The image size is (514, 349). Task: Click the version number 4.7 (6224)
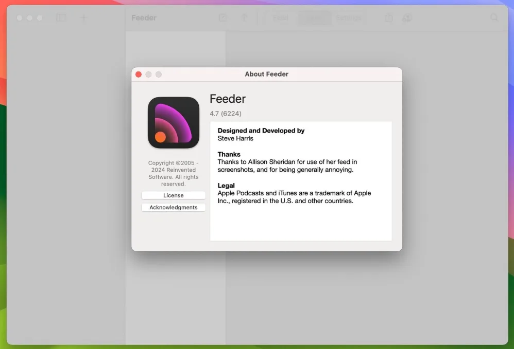coord(226,114)
